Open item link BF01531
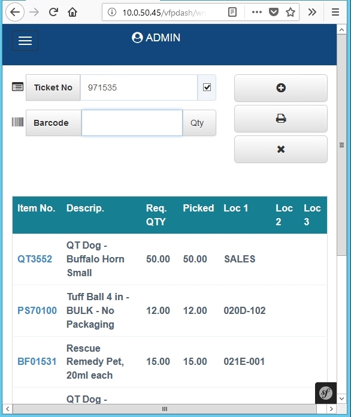This screenshot has width=351, height=417. (x=37, y=362)
